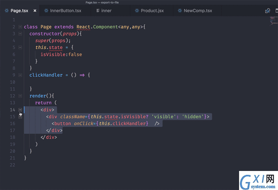Click 'super' on line 4
The image size is (278, 190).
click(x=42, y=41)
